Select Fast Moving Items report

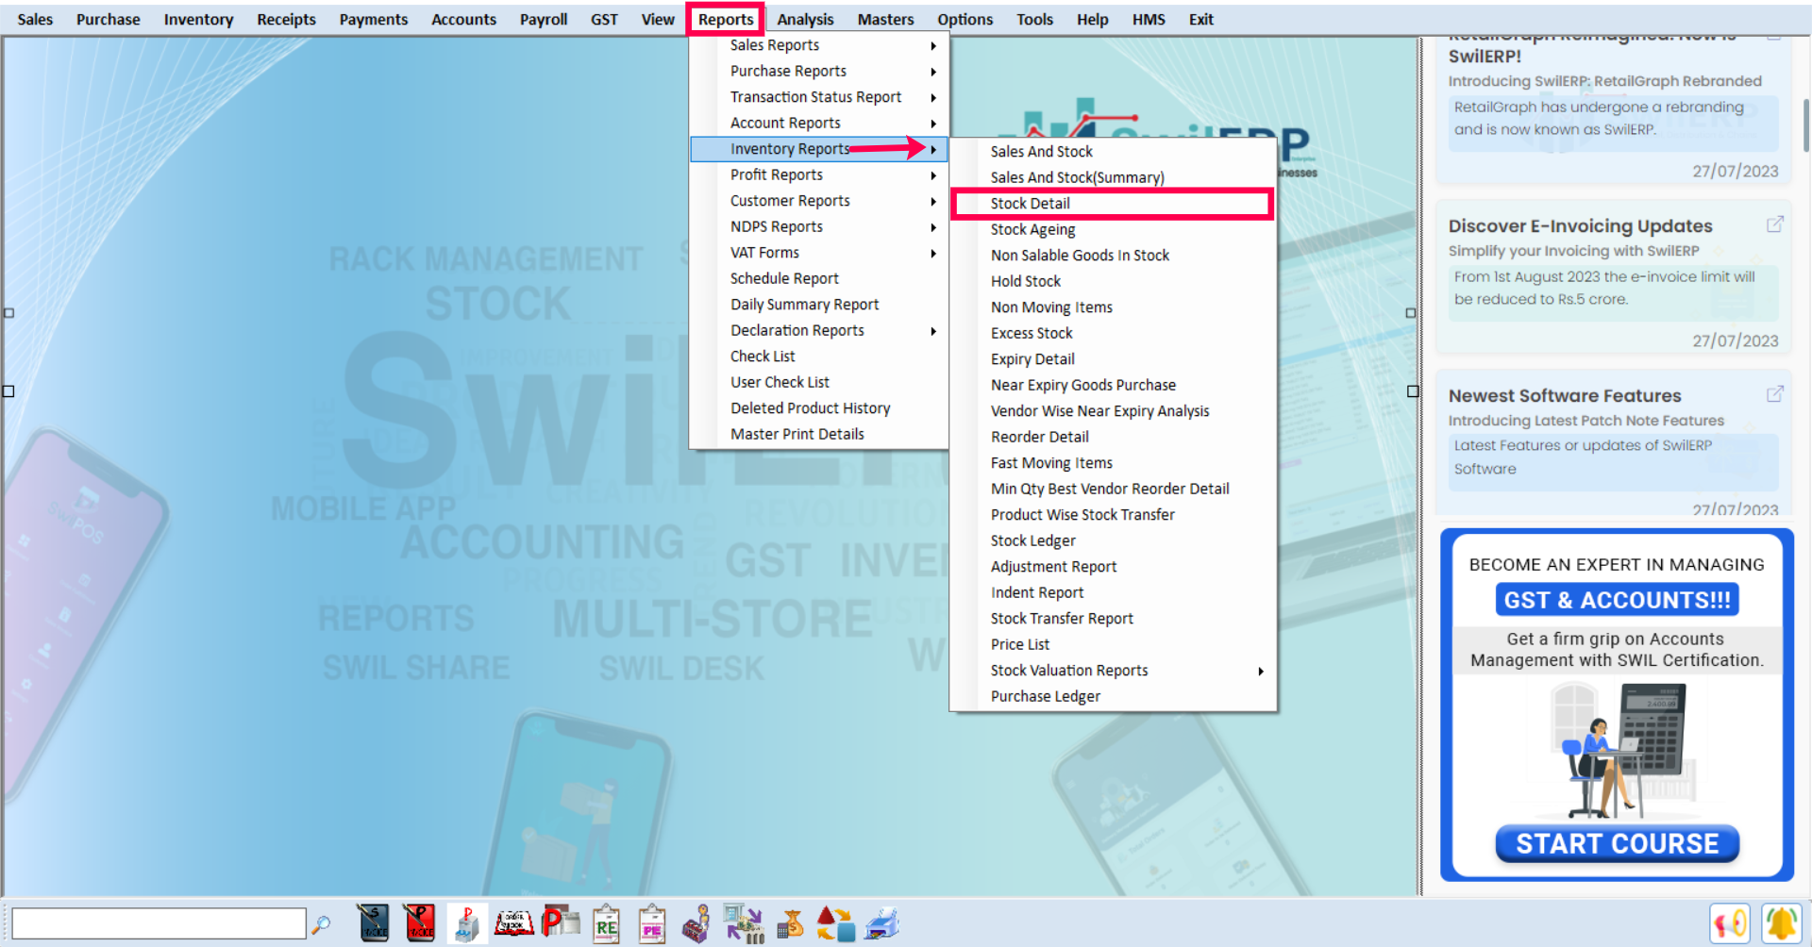[x=1113, y=463]
